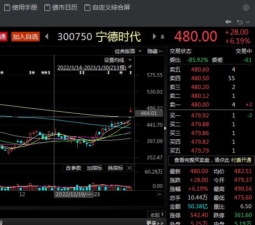Click 涨停 value 542.40
The width and height of the screenshot is (255, 225).
(x=199, y=215)
